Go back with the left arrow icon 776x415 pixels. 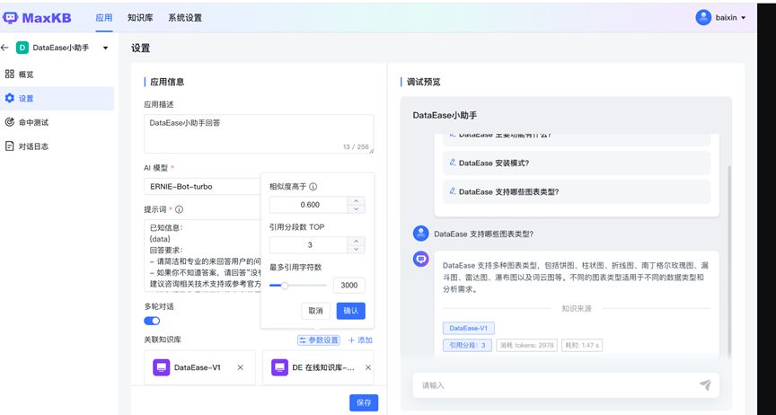5,48
